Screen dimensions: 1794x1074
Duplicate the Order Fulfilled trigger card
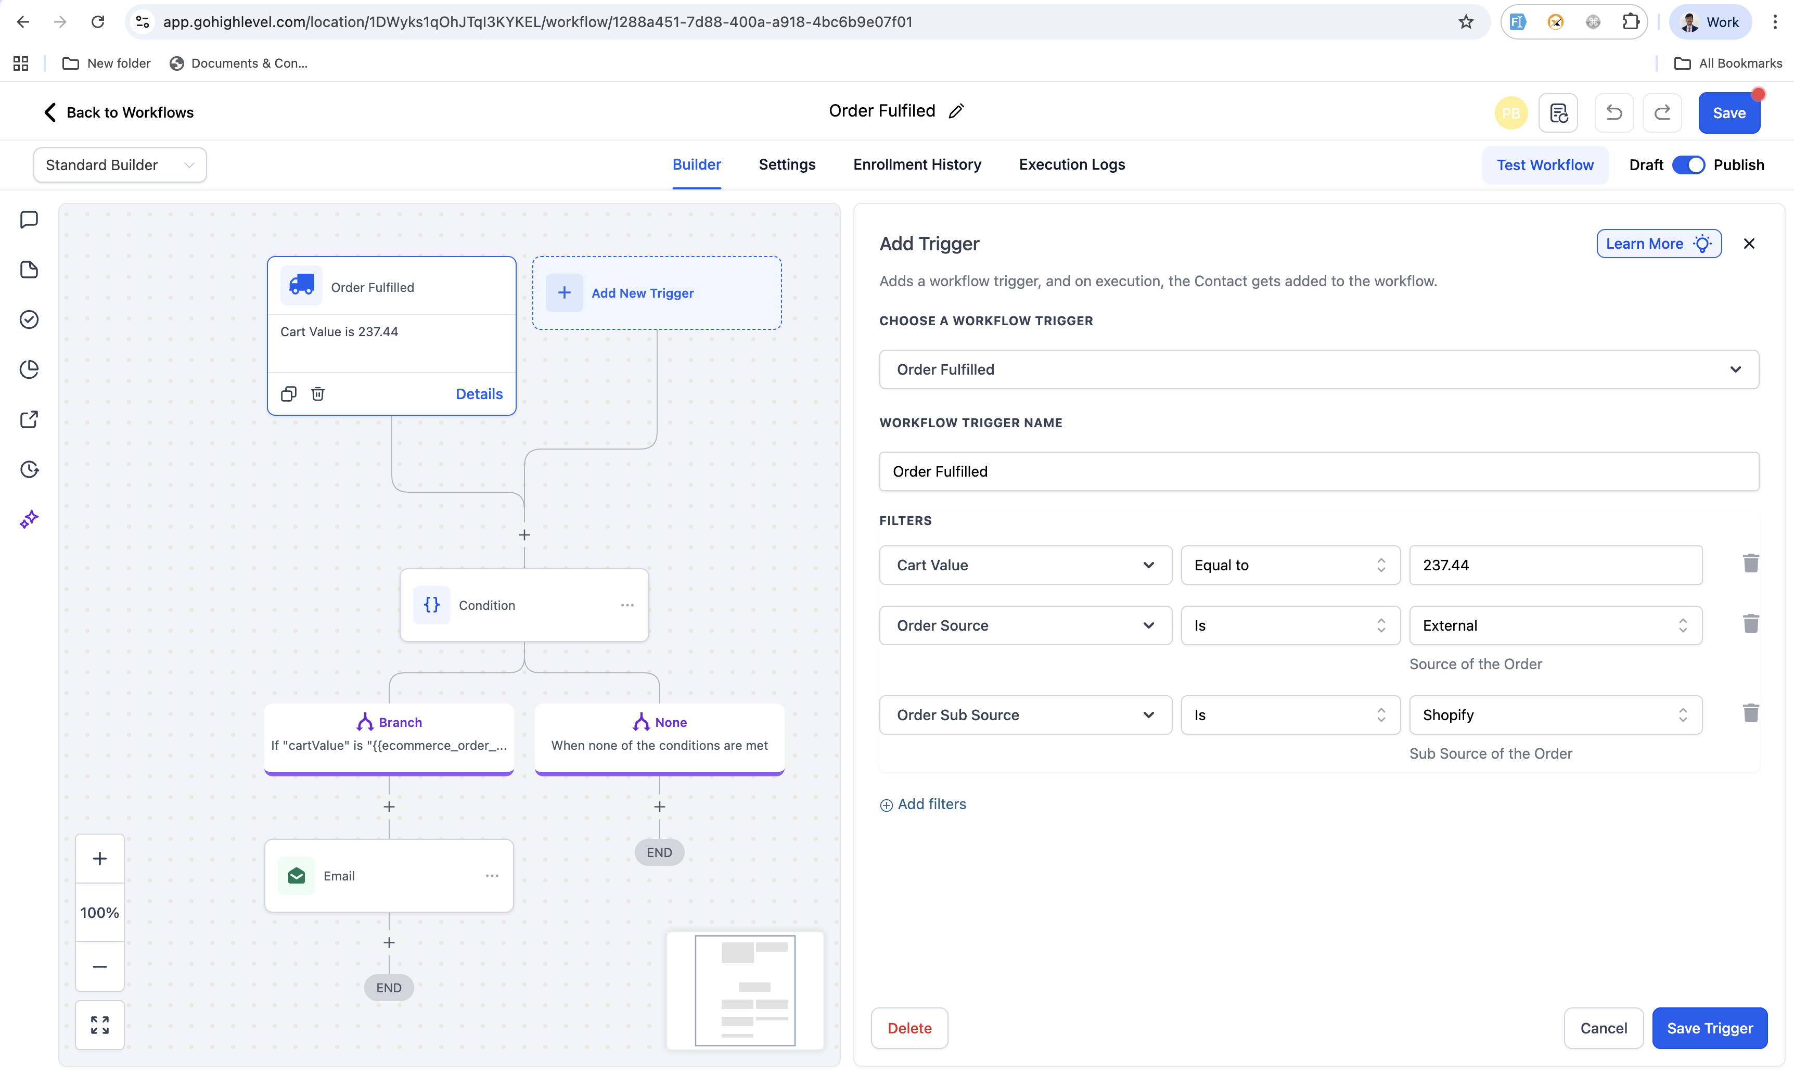coord(288,394)
